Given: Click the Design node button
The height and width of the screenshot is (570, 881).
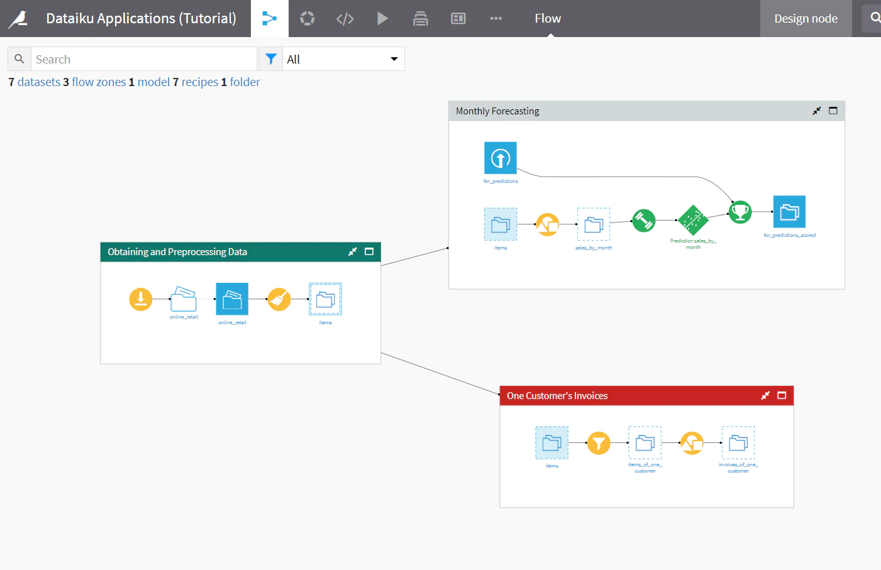Looking at the screenshot, I should coord(806,18).
